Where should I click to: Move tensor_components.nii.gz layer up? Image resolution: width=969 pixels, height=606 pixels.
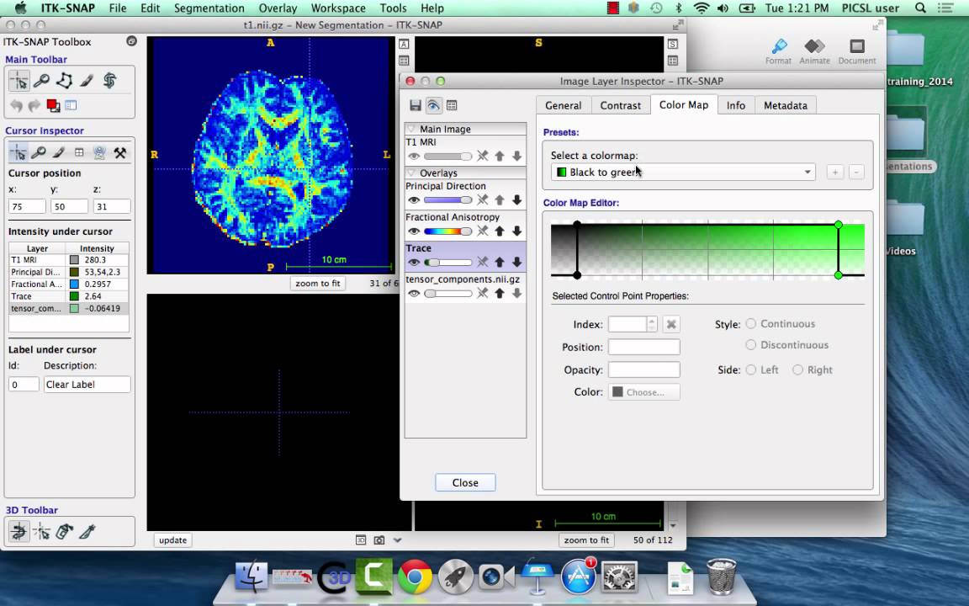500,293
